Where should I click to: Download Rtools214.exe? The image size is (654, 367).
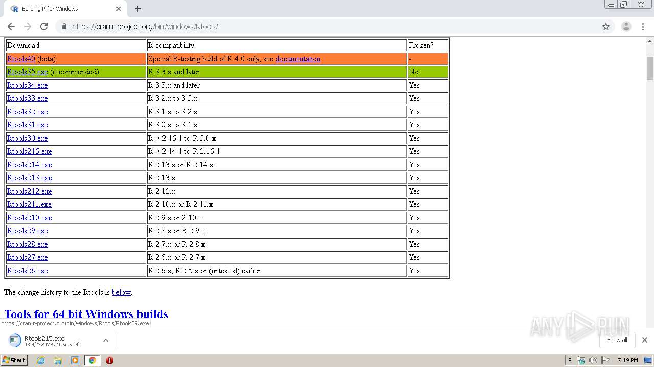pos(29,165)
